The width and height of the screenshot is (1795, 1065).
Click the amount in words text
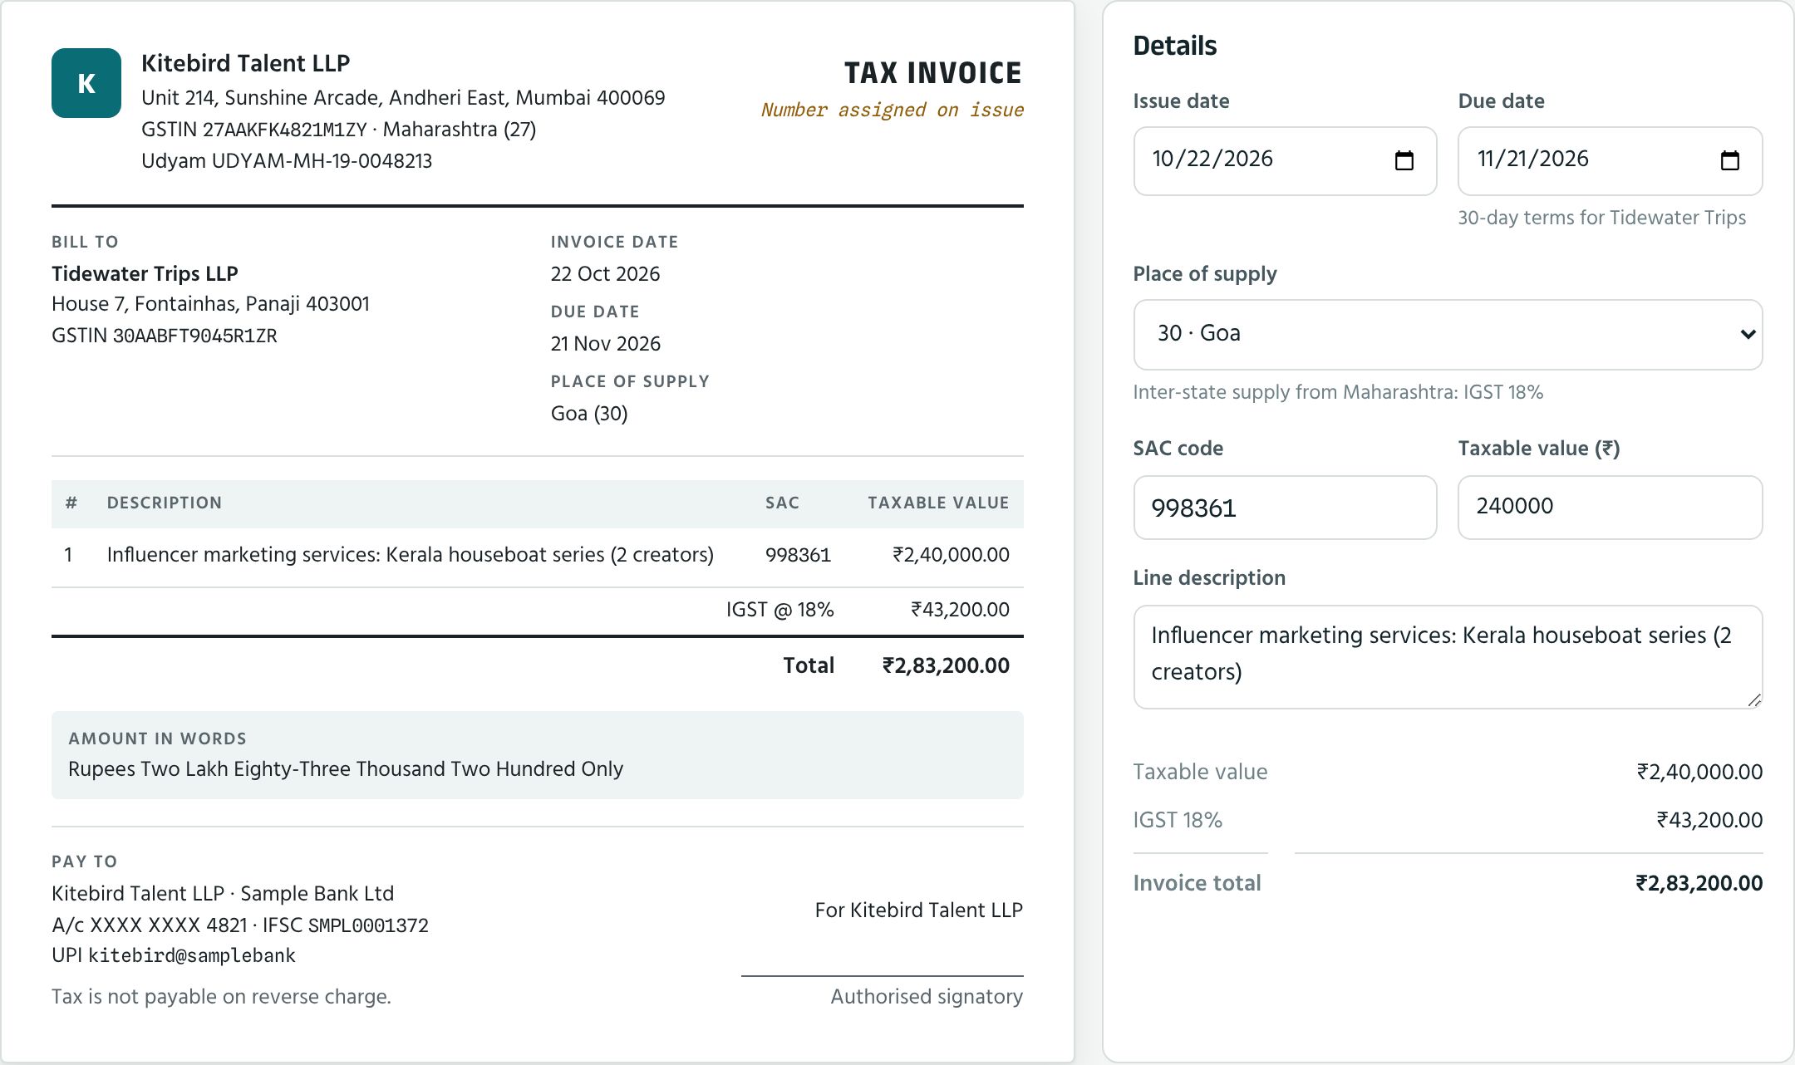click(346, 769)
